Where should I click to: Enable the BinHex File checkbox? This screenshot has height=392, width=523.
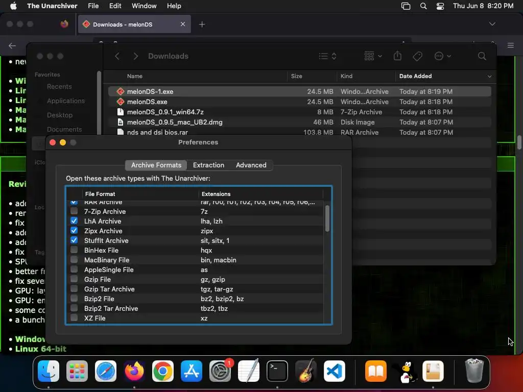[74, 250]
